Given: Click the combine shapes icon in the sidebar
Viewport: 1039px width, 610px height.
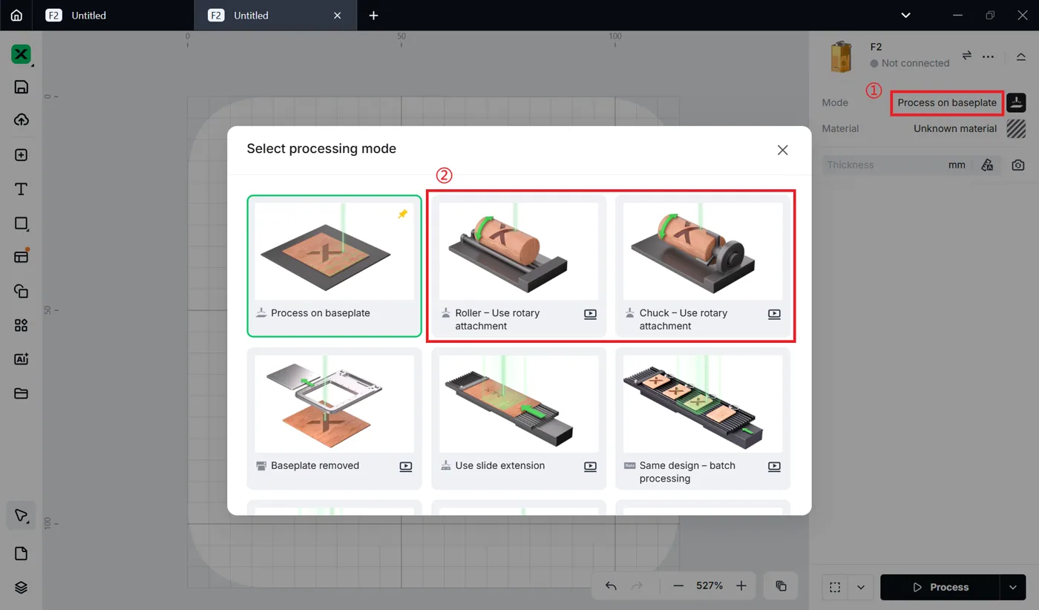Looking at the screenshot, I should [x=21, y=291].
